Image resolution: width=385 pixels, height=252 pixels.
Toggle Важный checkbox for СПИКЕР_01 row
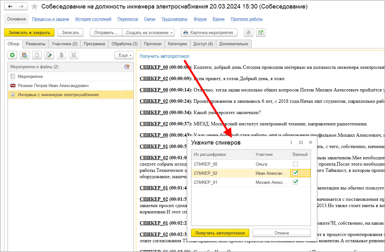point(295,182)
